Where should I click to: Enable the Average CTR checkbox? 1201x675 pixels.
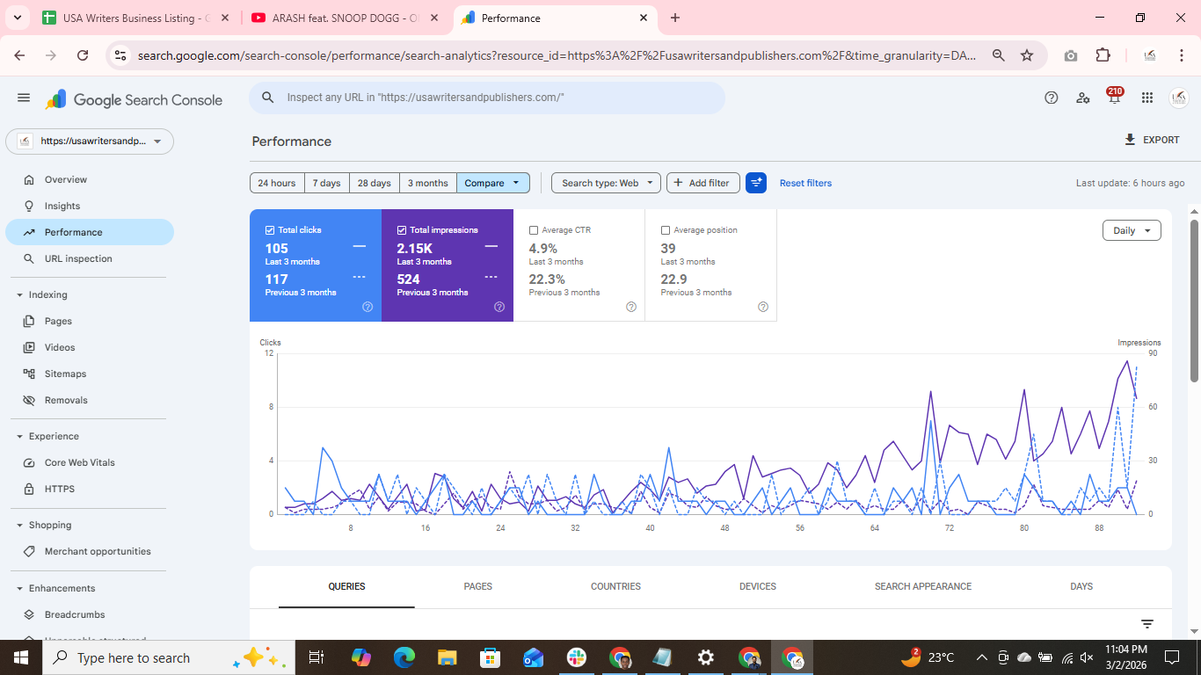[534, 230]
